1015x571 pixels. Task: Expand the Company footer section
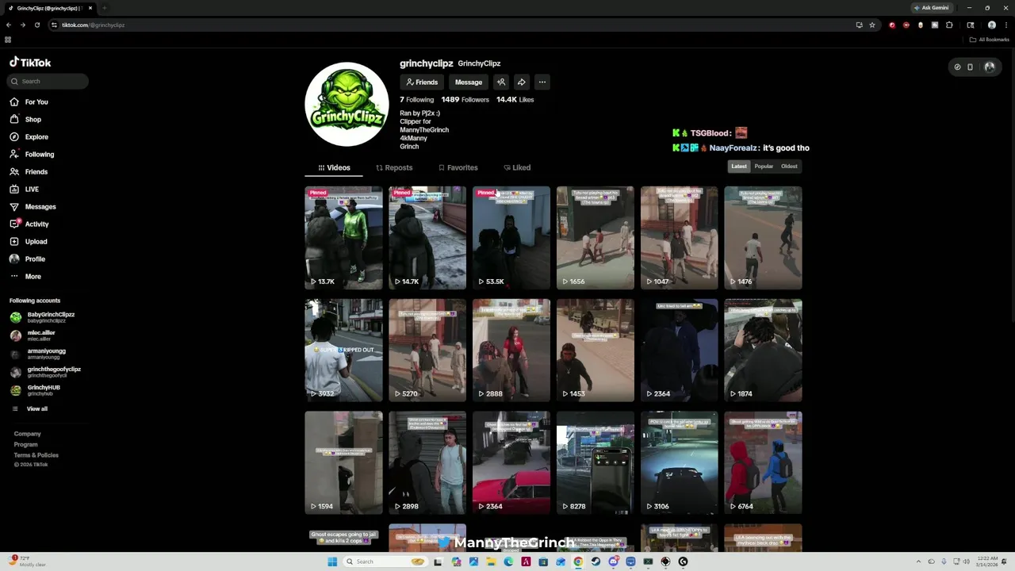(x=27, y=434)
